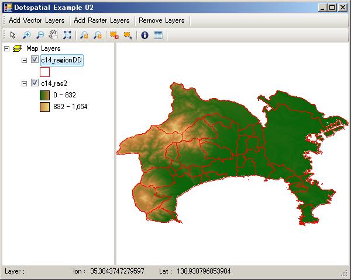
Task: Click Add Vector Layers menu item
Action: [36, 20]
